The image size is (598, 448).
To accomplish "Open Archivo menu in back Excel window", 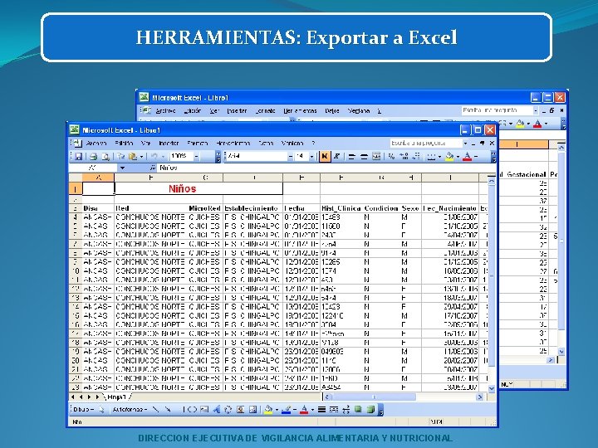I will click(x=165, y=111).
